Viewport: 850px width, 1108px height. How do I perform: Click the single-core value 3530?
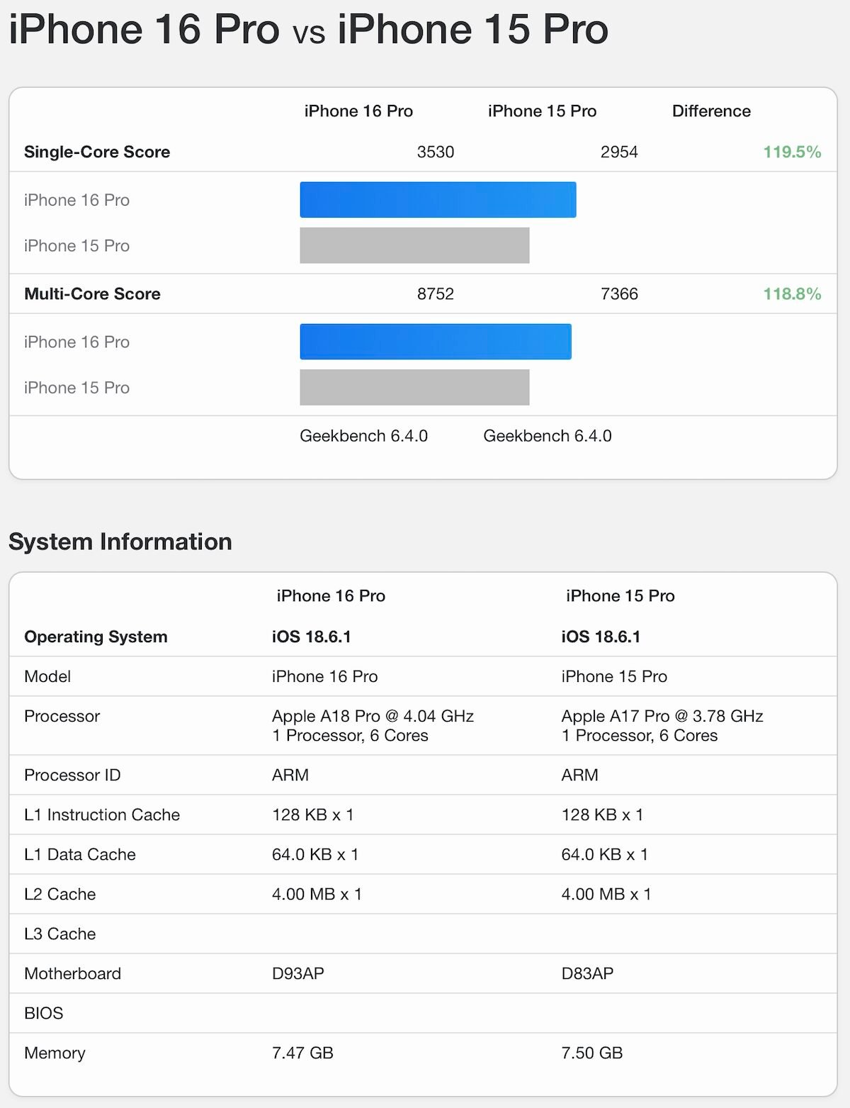(x=436, y=152)
